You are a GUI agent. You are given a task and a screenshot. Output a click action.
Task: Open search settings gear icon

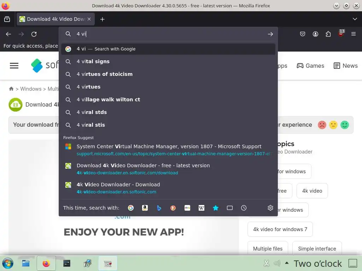coord(270,208)
